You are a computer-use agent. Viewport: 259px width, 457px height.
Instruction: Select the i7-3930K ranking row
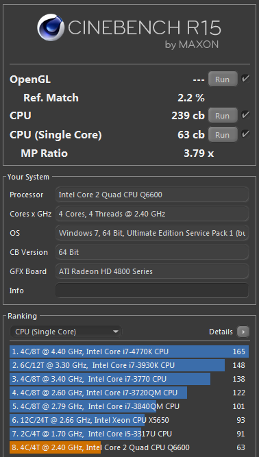(x=129, y=365)
